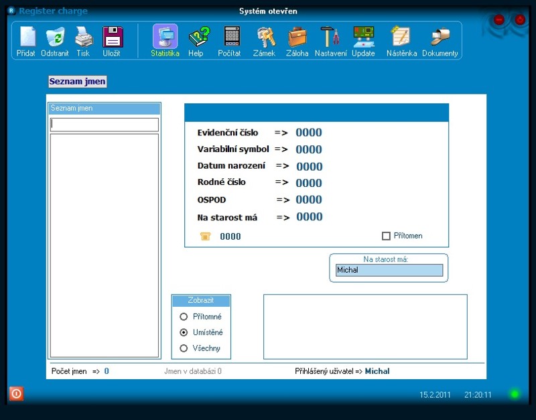The image size is (536, 420).
Task: Click the date 15.2.2011 in status bar
Action: point(435,395)
